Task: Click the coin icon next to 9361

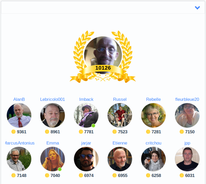Action: pyautogui.click(x=14, y=132)
